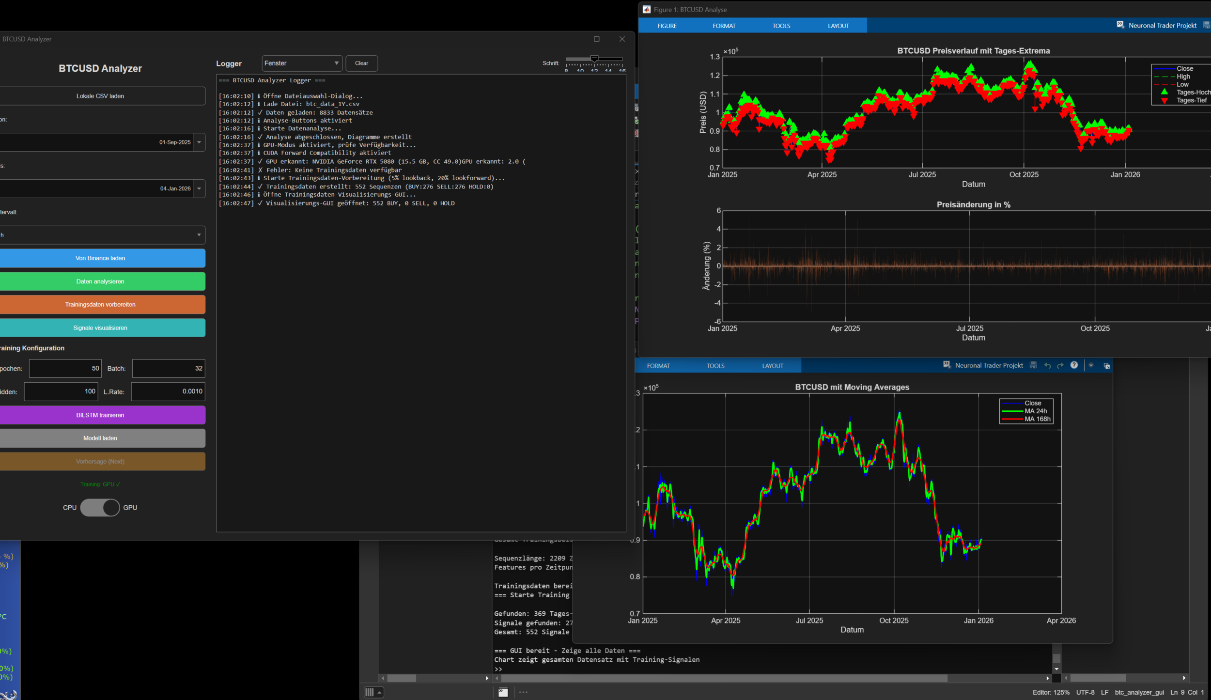Open the Logger Fenster dropdown
Viewport: 1211px width, 700px height.
[x=302, y=63]
